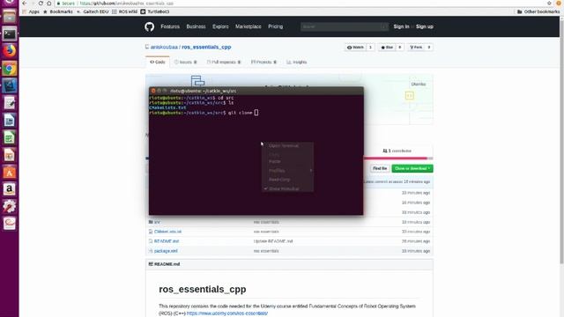
Task: Click Sign in on GitHub
Action: (401, 26)
